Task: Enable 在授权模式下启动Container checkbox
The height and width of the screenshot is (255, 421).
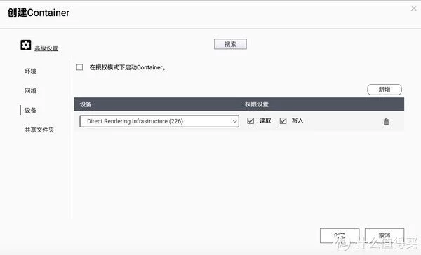Action: click(79, 67)
